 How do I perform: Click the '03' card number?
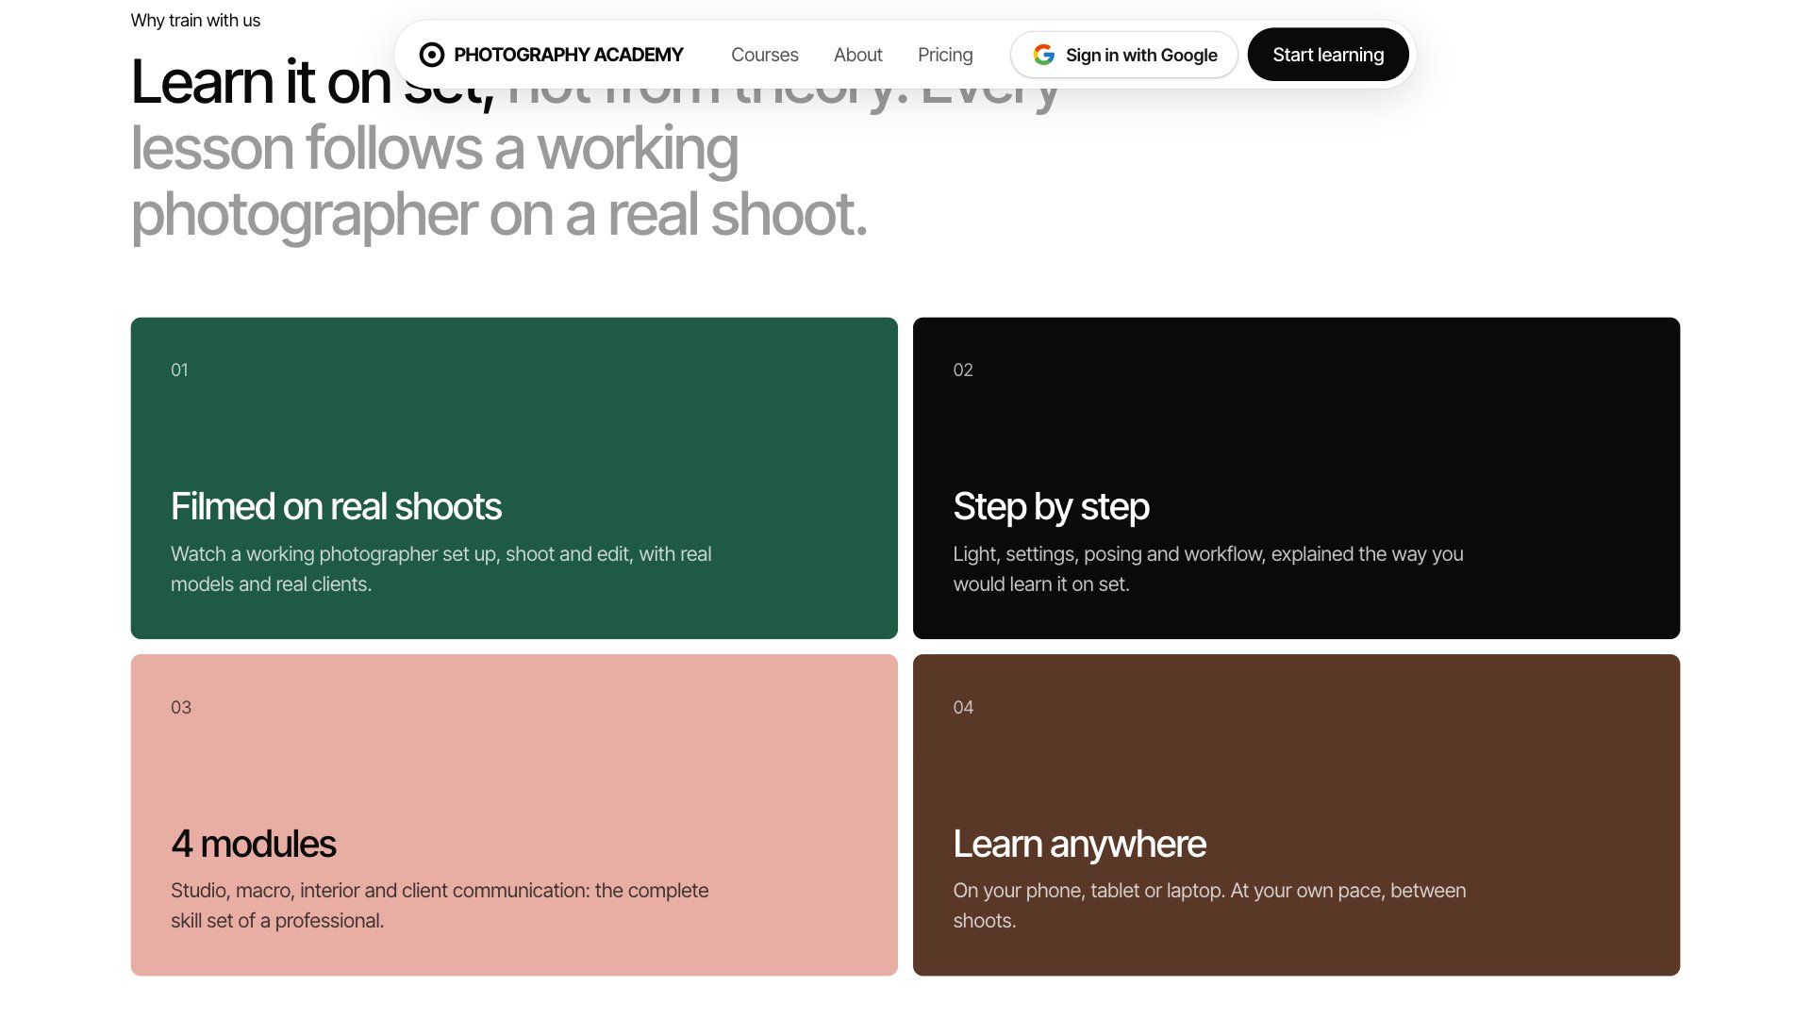pos(181,708)
